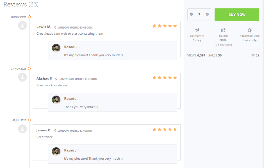Decrease quantity with the minus stepper
The height and width of the screenshot is (168, 264).
point(191,14)
